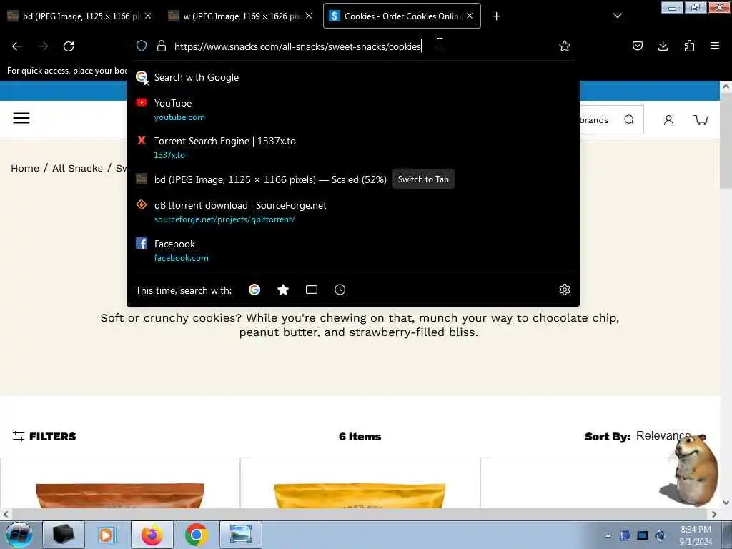
Task: List all tabs dropdown arrow
Action: pos(617,16)
